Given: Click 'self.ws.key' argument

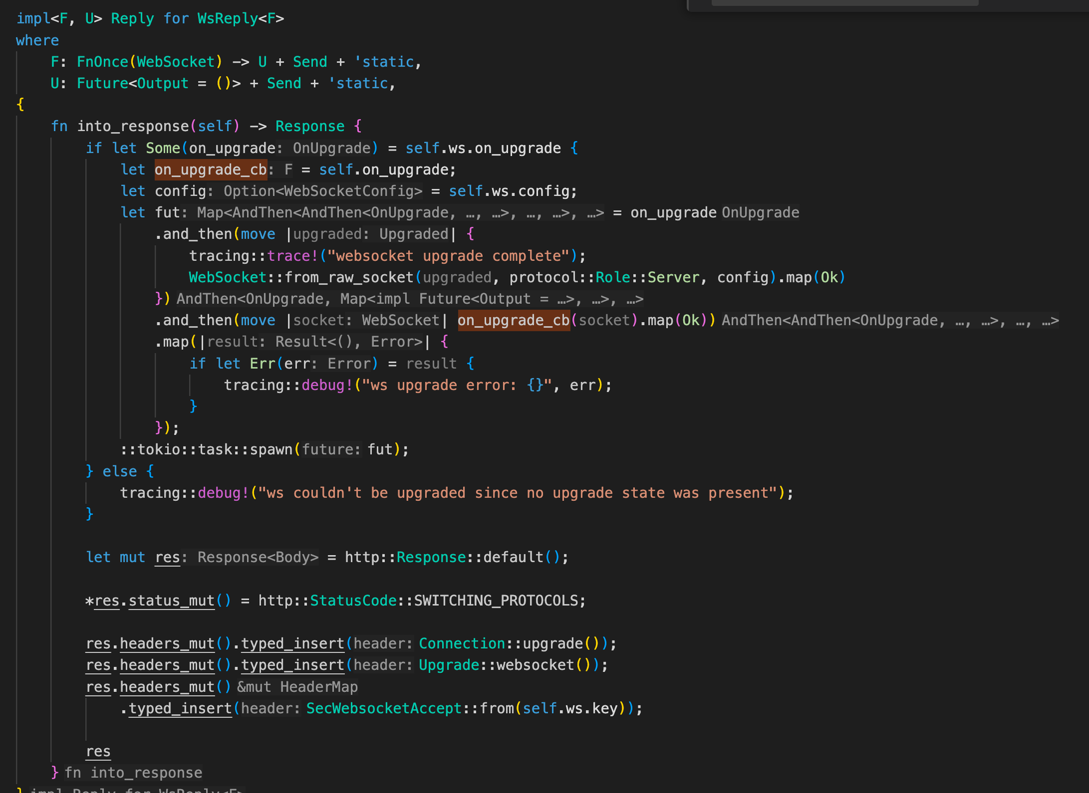Looking at the screenshot, I should 570,709.
